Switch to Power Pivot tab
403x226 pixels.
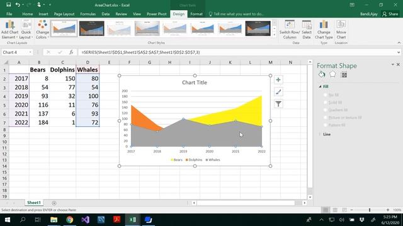coord(157,14)
